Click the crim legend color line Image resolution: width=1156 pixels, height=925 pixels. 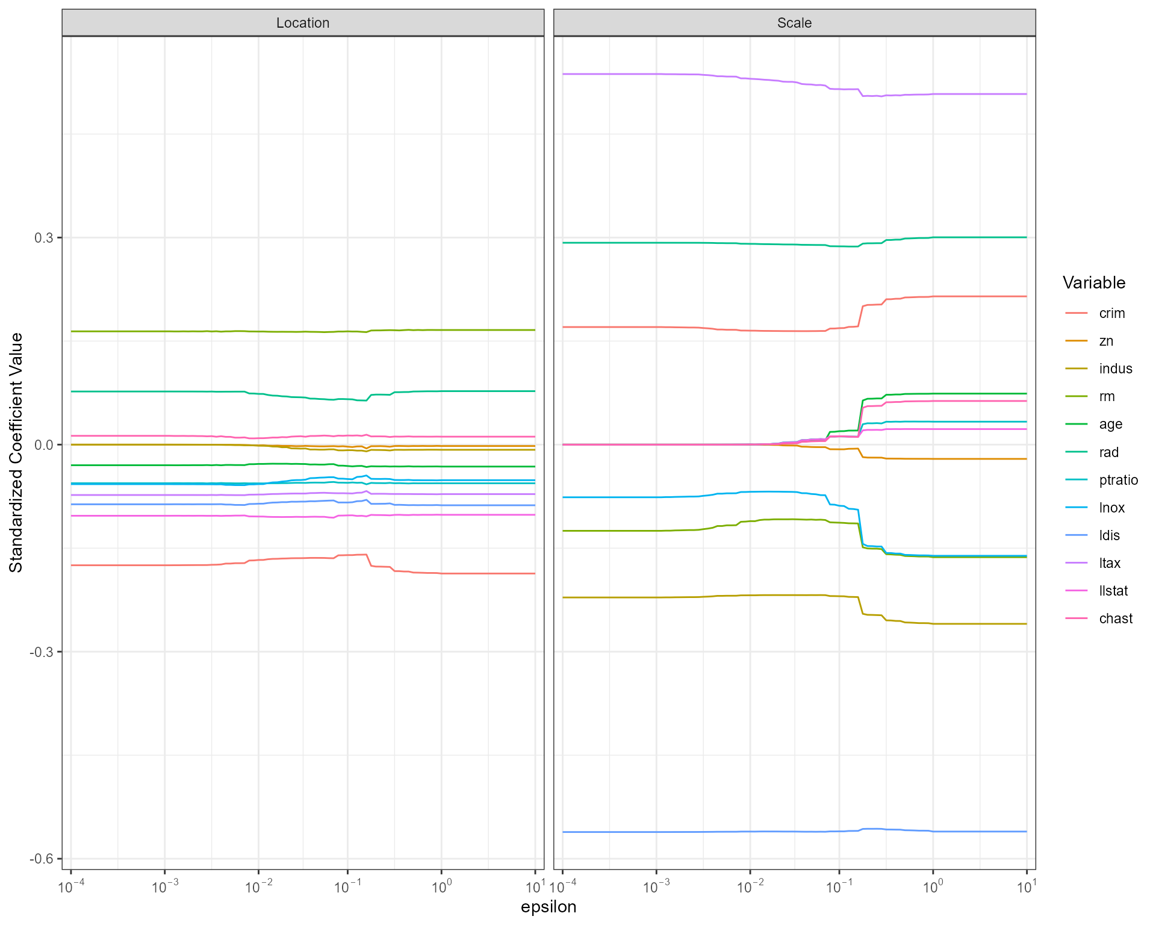1077,313
